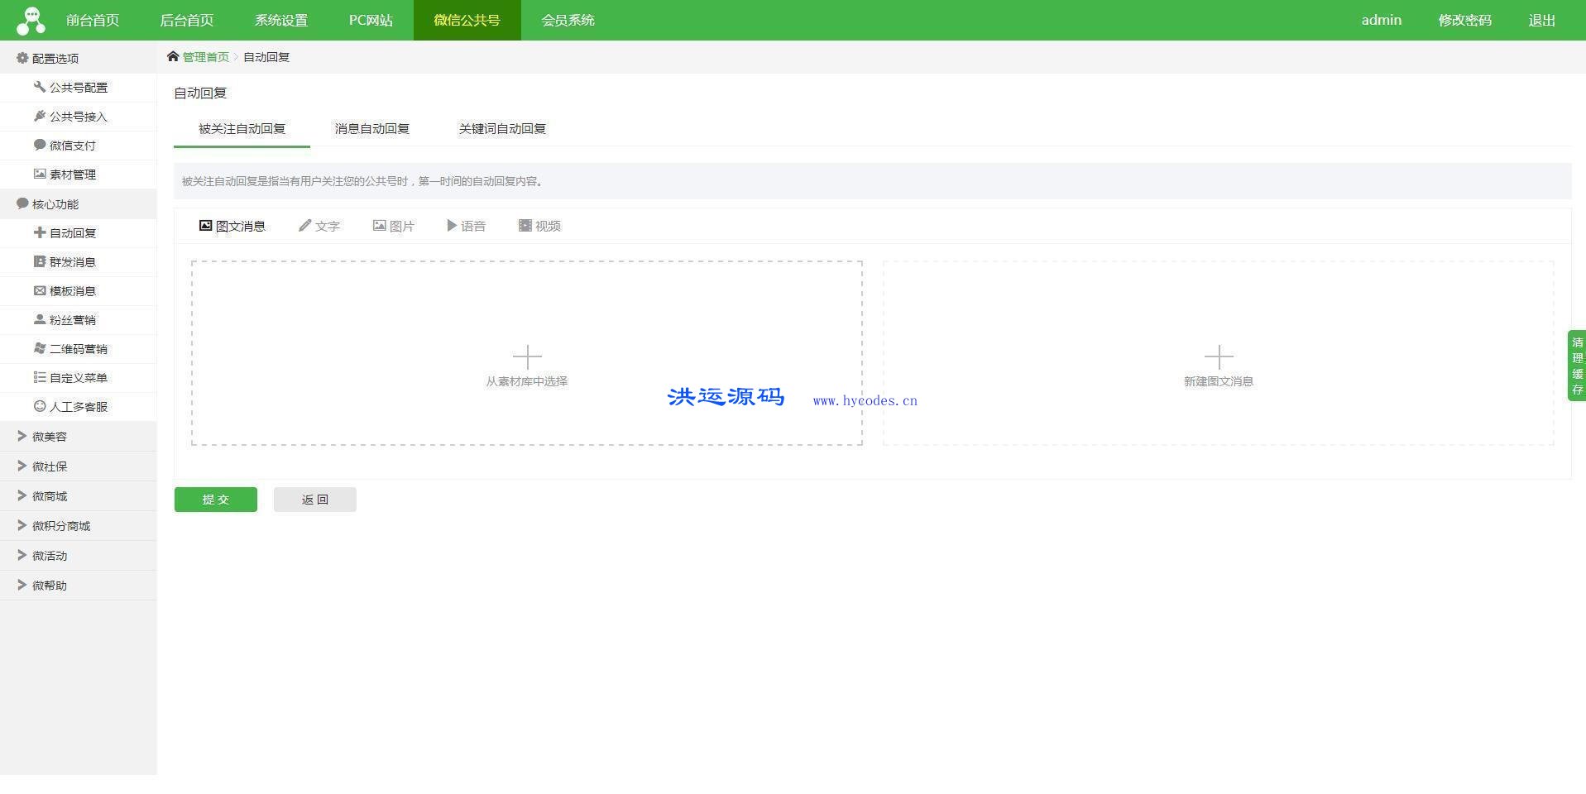Switch to 消息自动回复 tab

click(372, 129)
